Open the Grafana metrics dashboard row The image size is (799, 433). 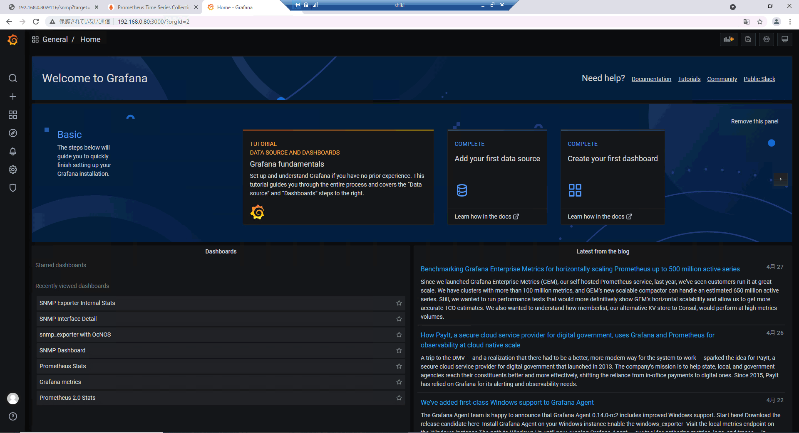pos(221,382)
